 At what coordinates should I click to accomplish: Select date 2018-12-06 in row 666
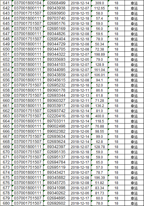(x=80, y=131)
